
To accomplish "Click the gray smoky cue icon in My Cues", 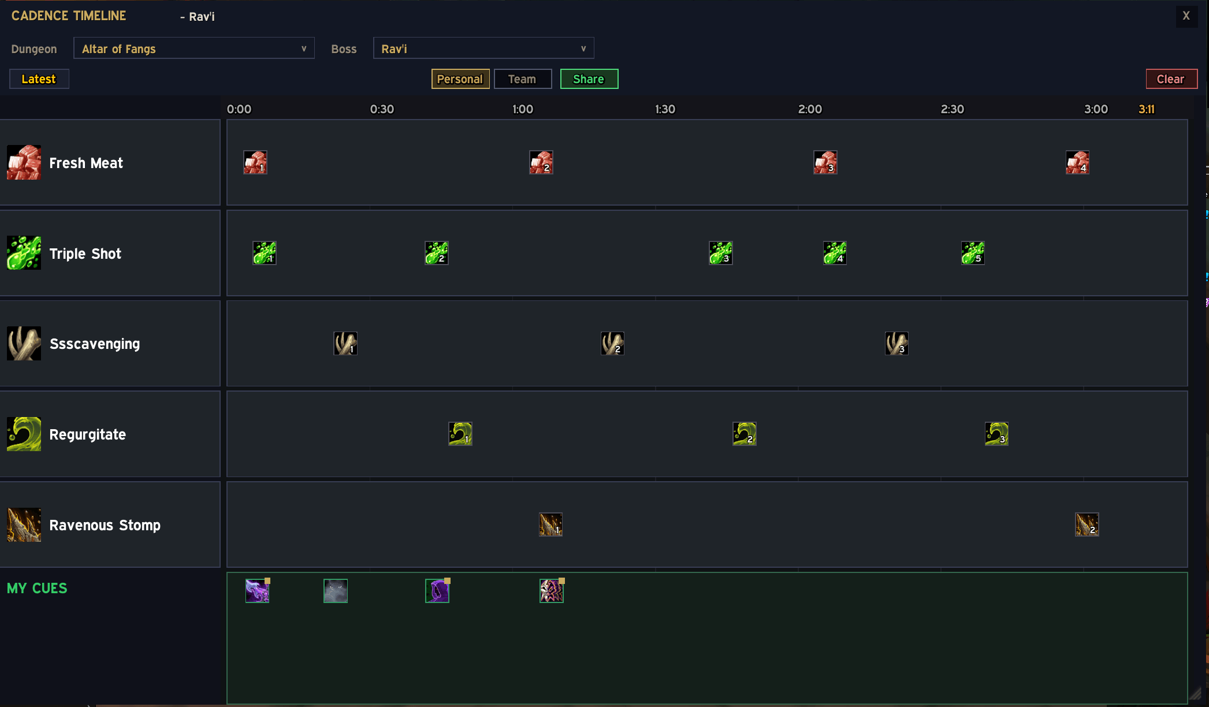I will tap(336, 591).
